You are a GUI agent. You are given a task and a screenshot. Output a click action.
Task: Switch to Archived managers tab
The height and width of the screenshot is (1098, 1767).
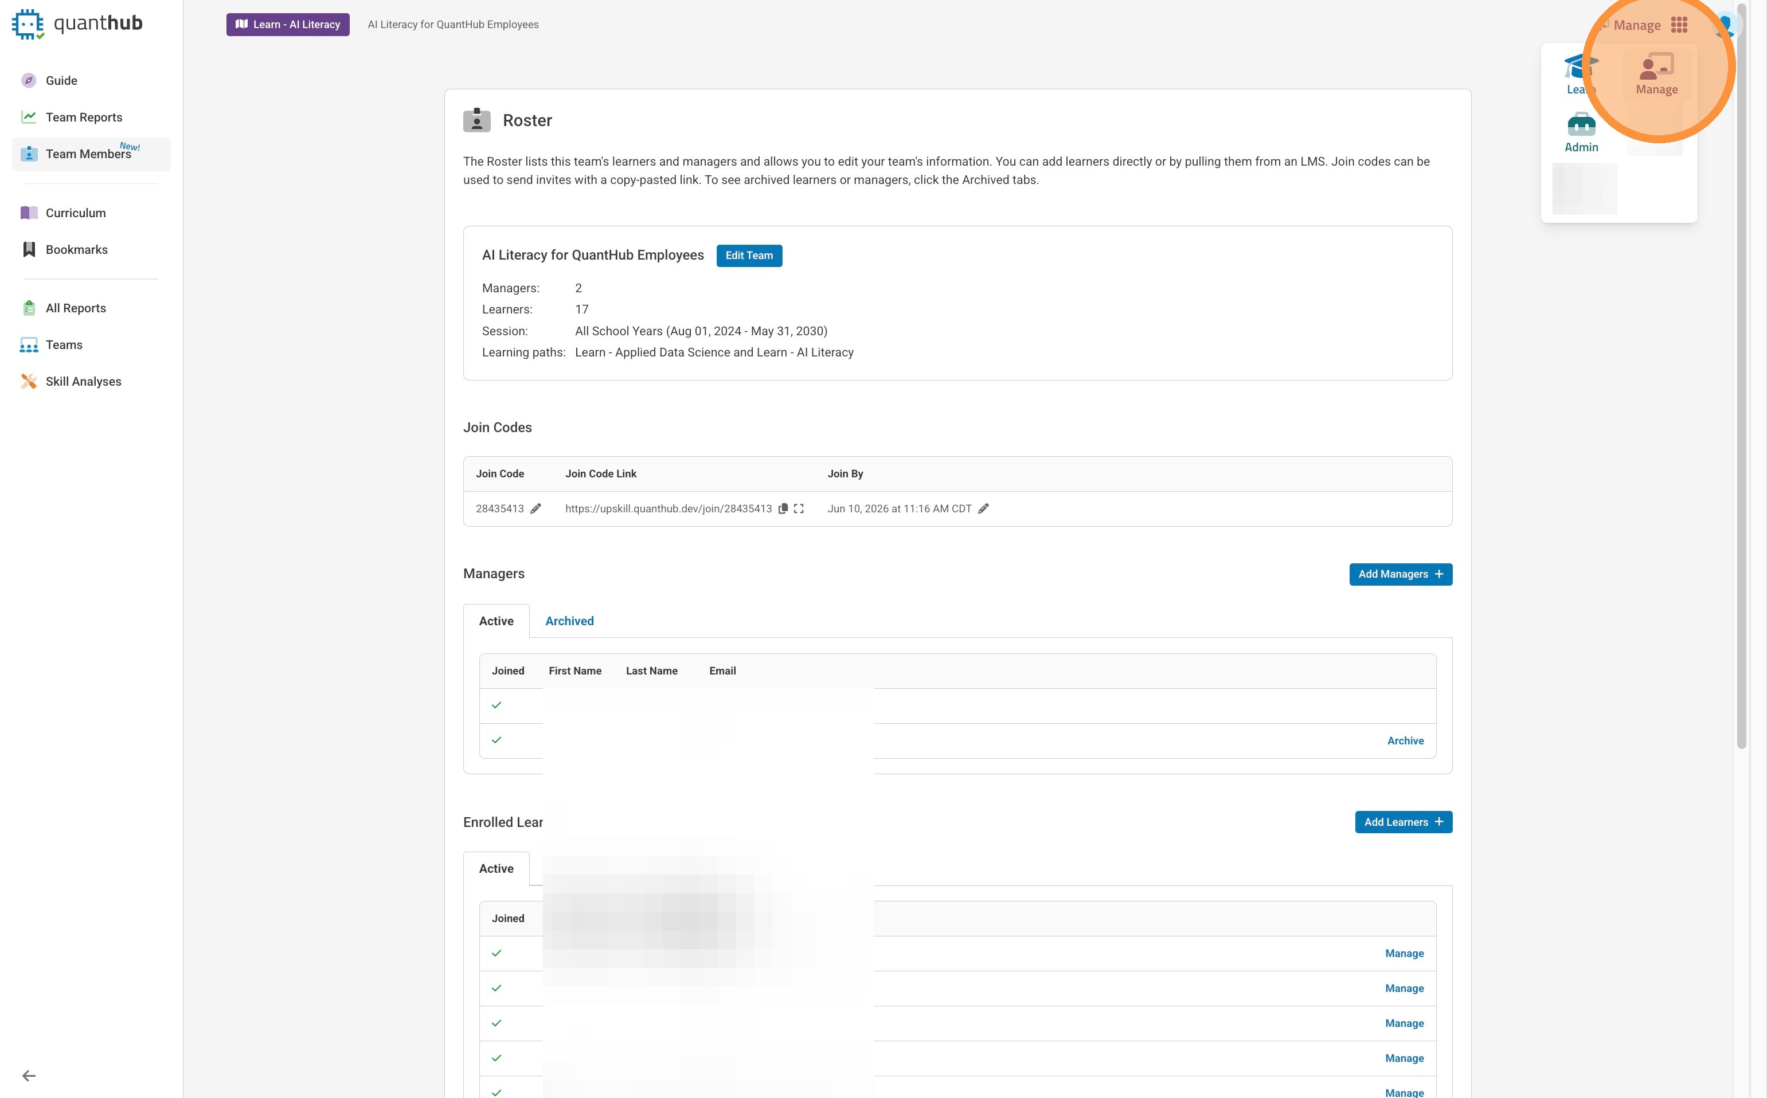569,621
